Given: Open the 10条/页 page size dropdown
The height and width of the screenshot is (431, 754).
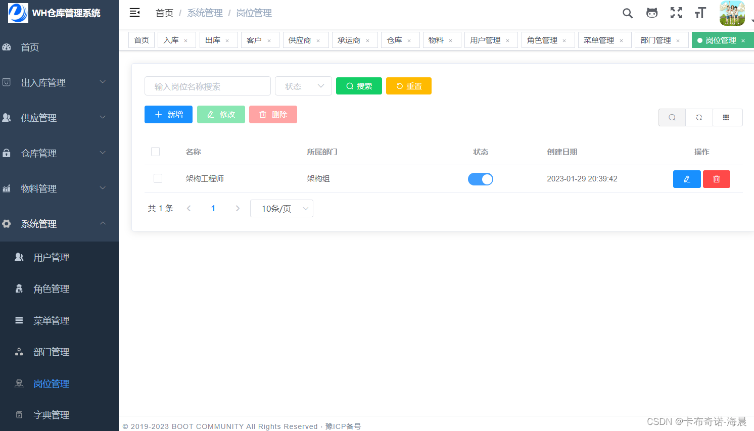Looking at the screenshot, I should 281,208.
